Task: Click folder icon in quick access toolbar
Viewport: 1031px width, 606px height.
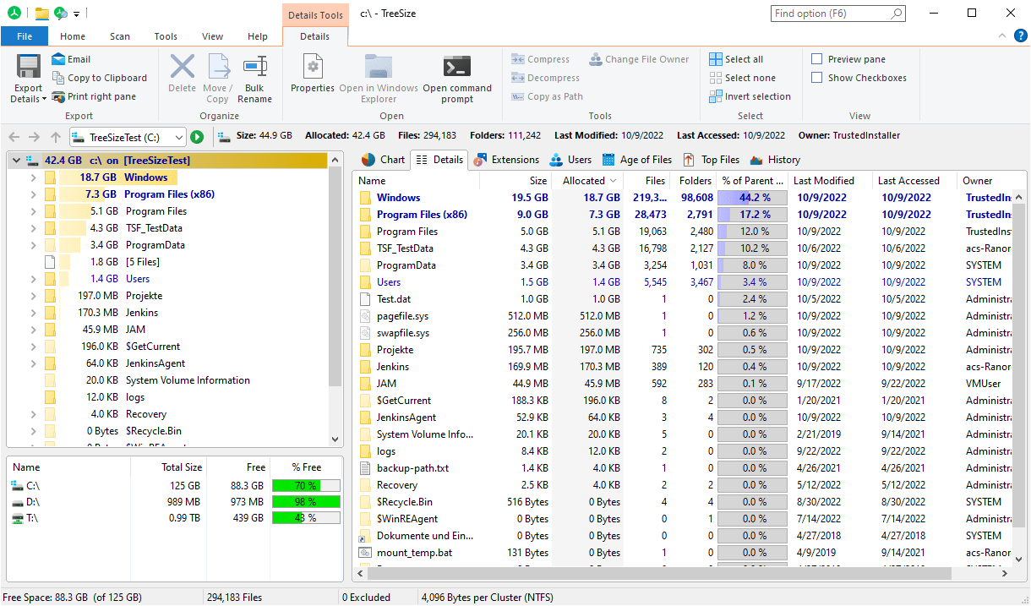Action: point(41,14)
